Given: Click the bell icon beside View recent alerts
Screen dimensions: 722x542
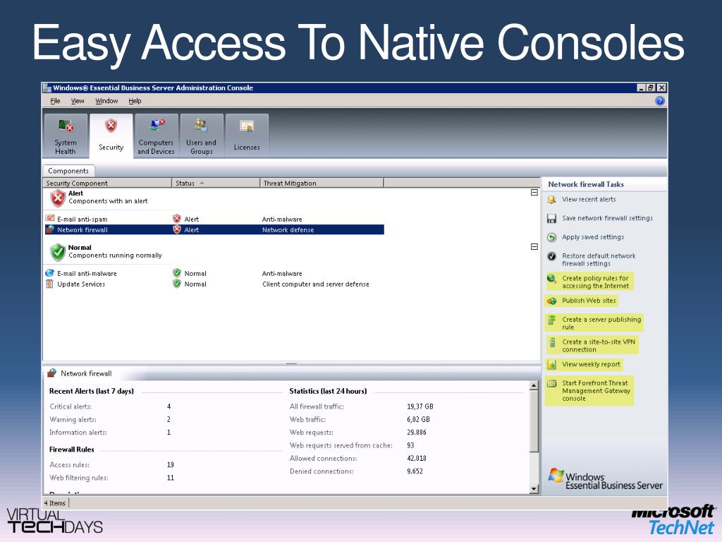Looking at the screenshot, I should 551,200.
